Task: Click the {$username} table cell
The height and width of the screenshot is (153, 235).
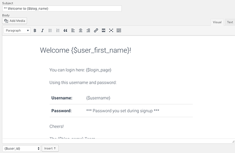Action: (x=98, y=98)
